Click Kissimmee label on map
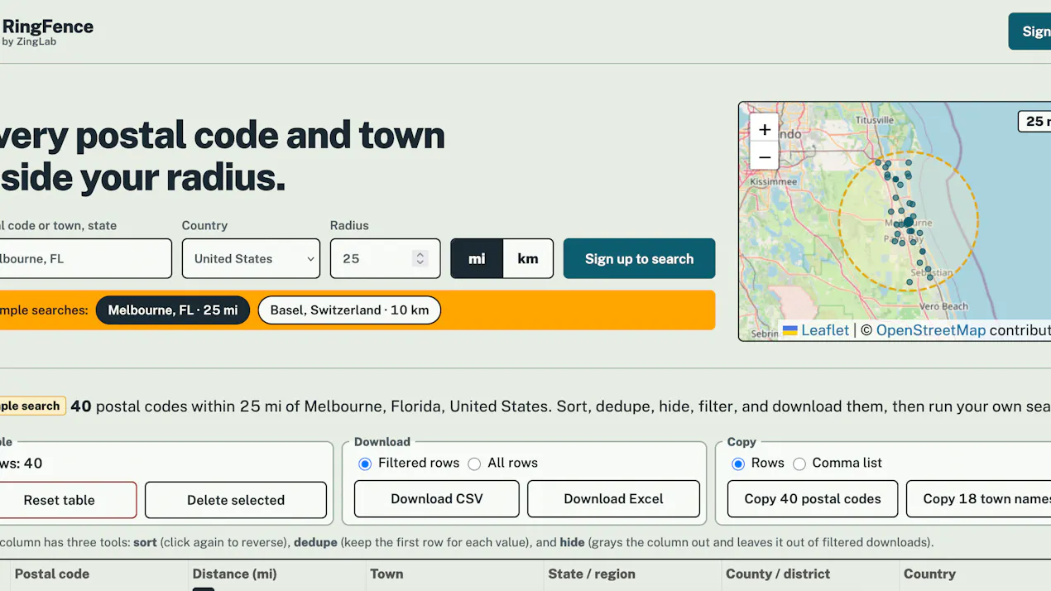 (774, 181)
